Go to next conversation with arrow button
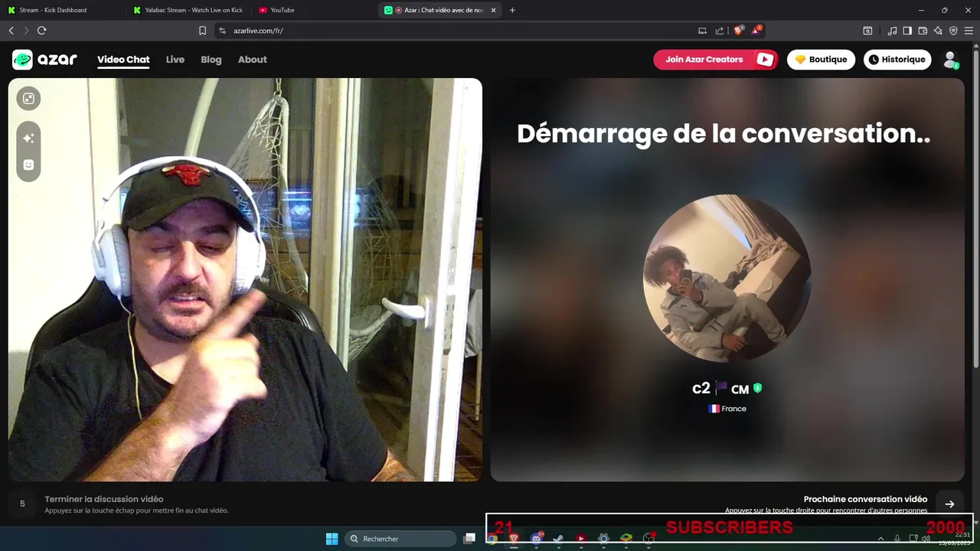980x551 pixels. pyautogui.click(x=949, y=504)
